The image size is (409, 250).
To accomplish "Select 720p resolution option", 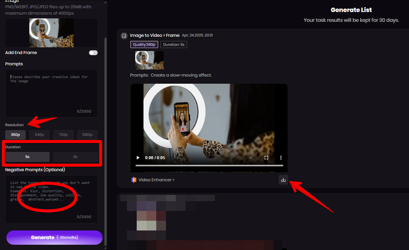I will coord(63,134).
